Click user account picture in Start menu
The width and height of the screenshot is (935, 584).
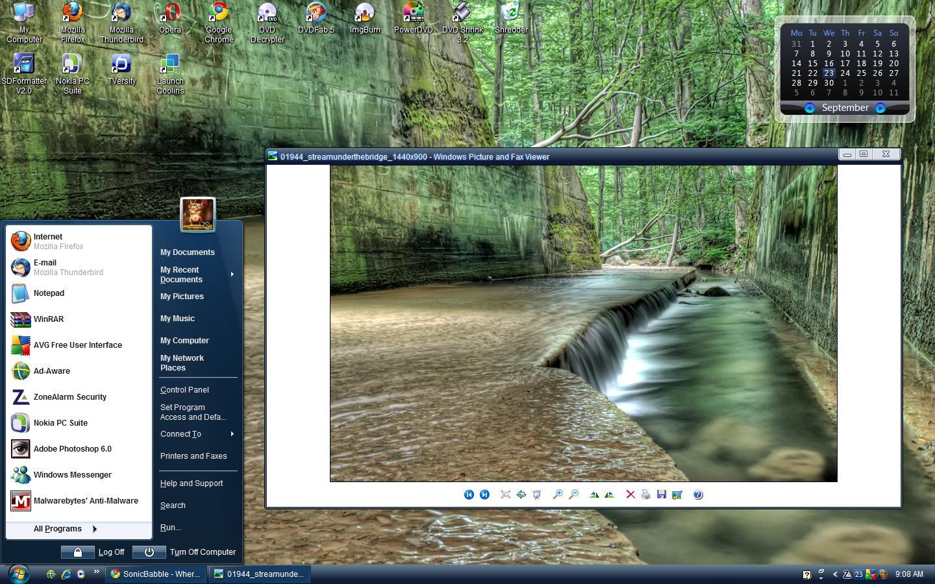(198, 214)
